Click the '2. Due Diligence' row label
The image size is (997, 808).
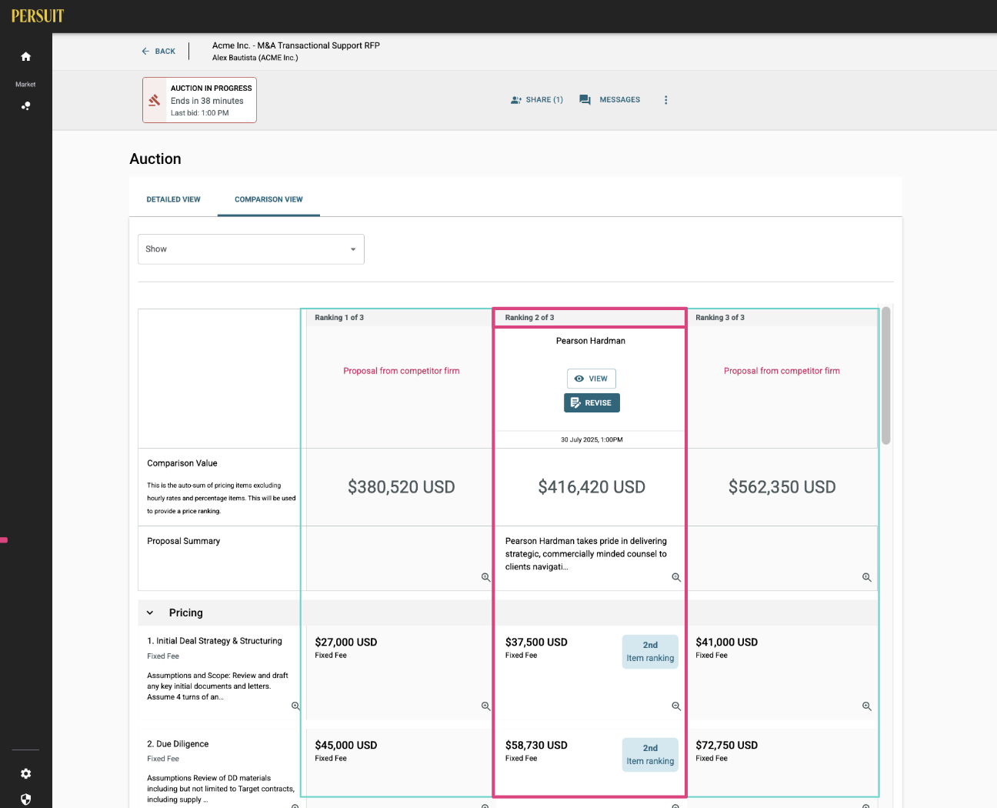pos(178,744)
